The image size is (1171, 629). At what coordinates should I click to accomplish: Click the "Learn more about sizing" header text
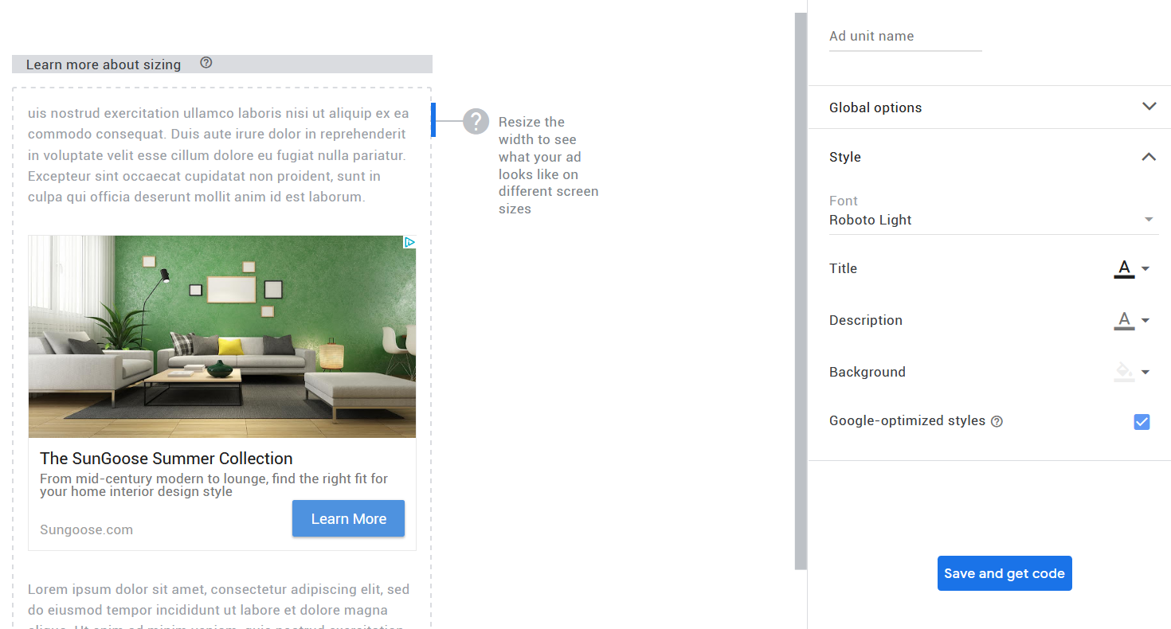(104, 64)
